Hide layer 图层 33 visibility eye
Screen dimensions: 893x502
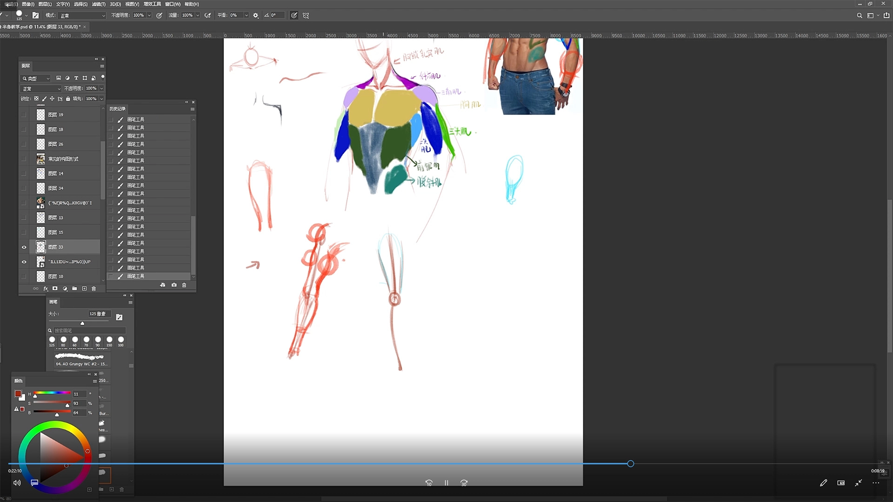click(x=24, y=247)
